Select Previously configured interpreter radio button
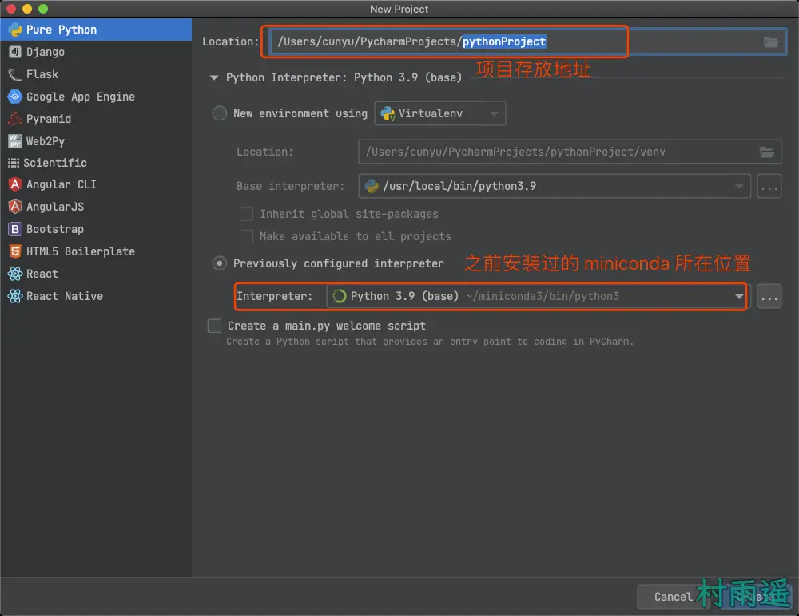This screenshot has height=616, width=799. point(220,263)
